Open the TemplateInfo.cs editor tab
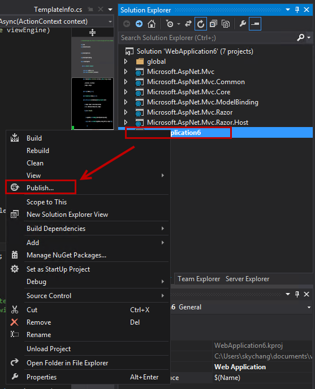The height and width of the screenshot is (389, 315). 58,10
